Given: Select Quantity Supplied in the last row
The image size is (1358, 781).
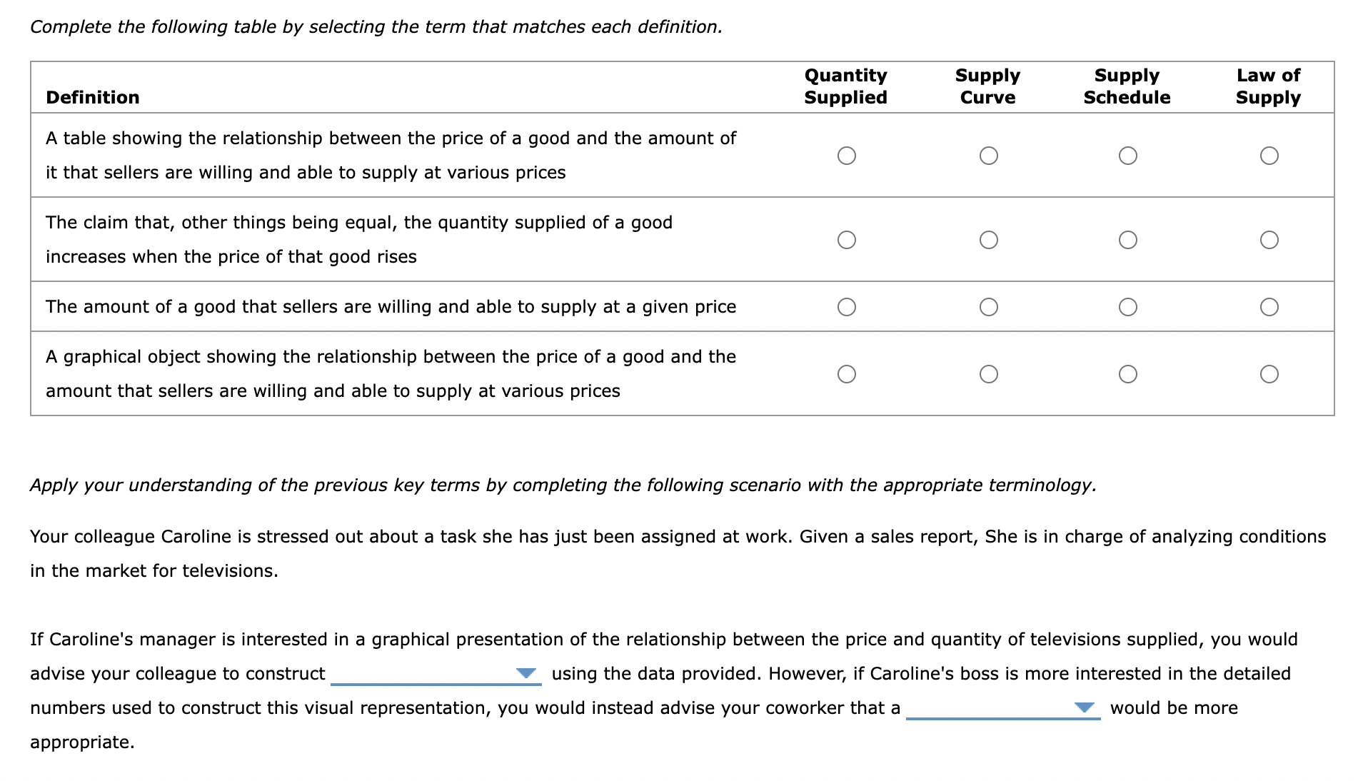Looking at the screenshot, I should pyautogui.click(x=847, y=373).
